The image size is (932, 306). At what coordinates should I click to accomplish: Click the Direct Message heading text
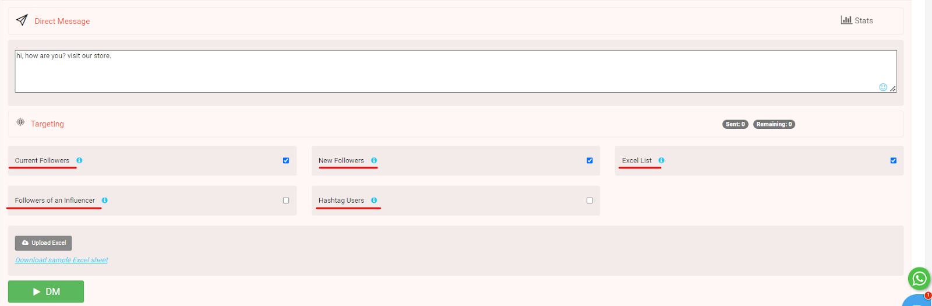pyautogui.click(x=62, y=21)
